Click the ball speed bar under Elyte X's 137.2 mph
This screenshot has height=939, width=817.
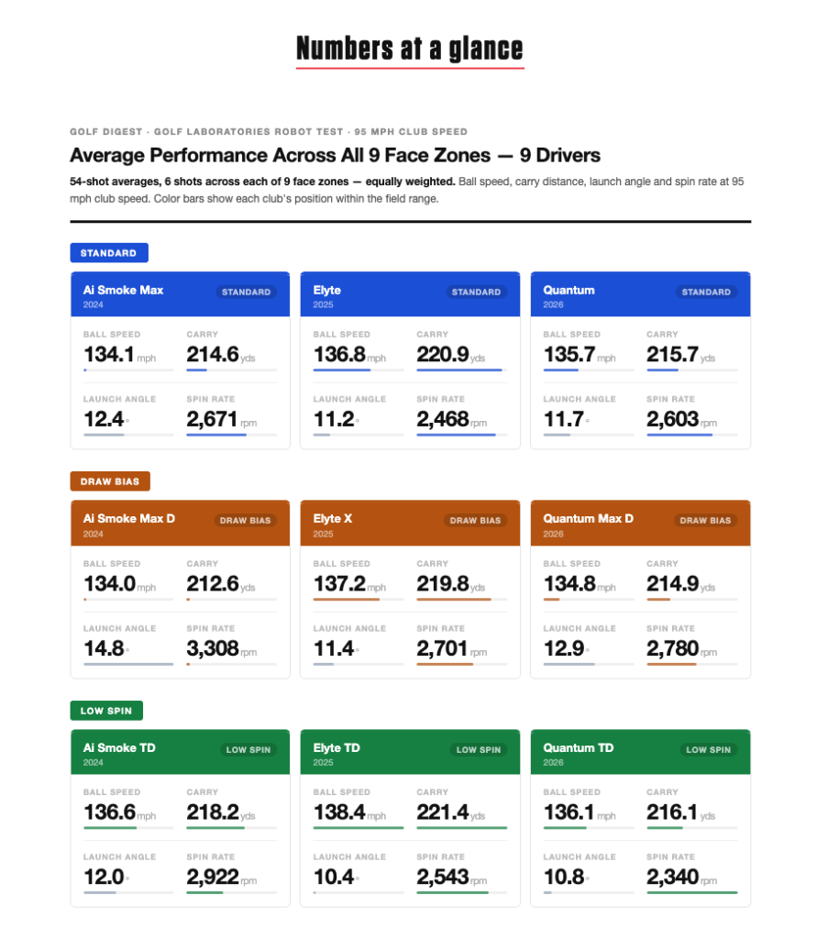coord(359,600)
